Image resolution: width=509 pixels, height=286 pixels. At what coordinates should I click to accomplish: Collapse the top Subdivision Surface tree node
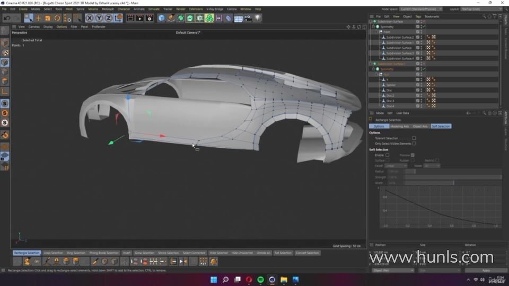click(371, 21)
